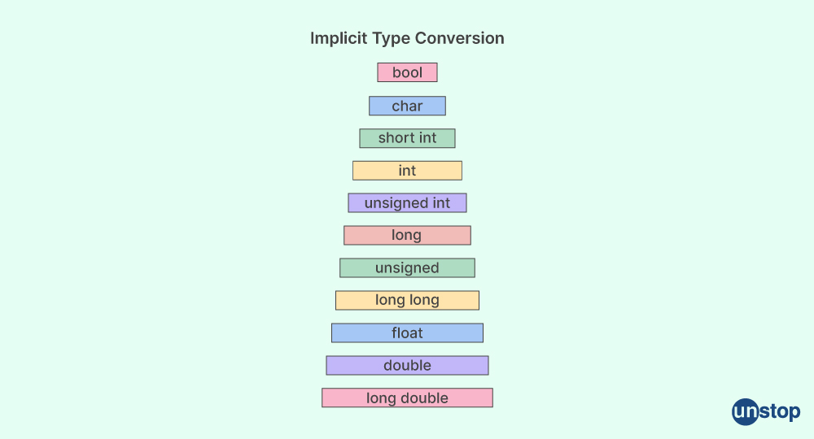Click the yellow long long box

408,301
